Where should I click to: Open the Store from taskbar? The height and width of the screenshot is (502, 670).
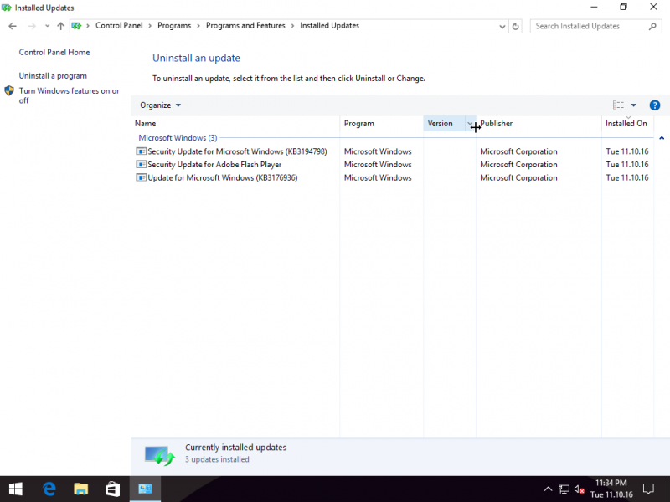coord(112,489)
